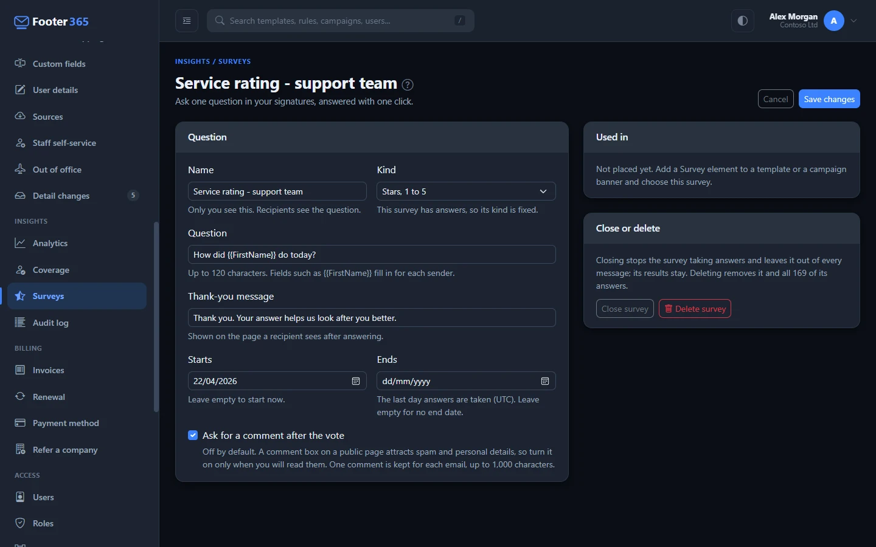This screenshot has height=547, width=876.
Task: Click the Cancel button
Action: (x=776, y=99)
